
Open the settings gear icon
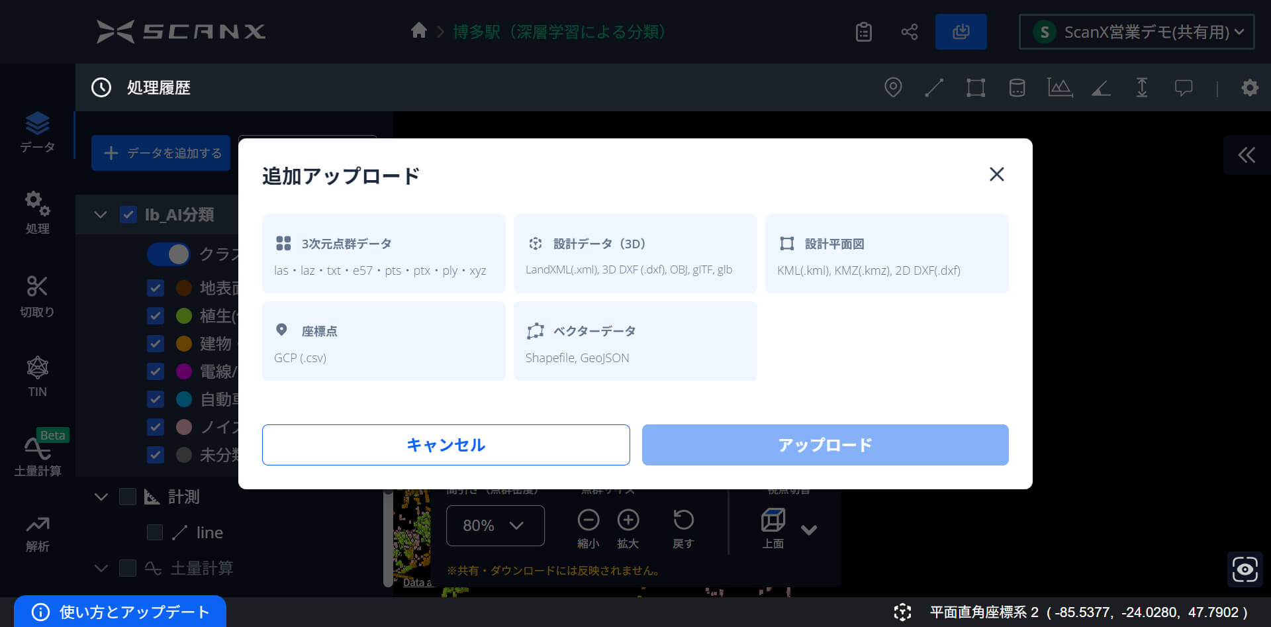1249,87
